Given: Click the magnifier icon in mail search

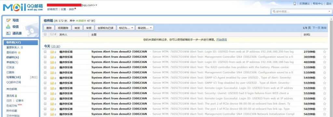Looking at the screenshot, I should coord(274,11).
